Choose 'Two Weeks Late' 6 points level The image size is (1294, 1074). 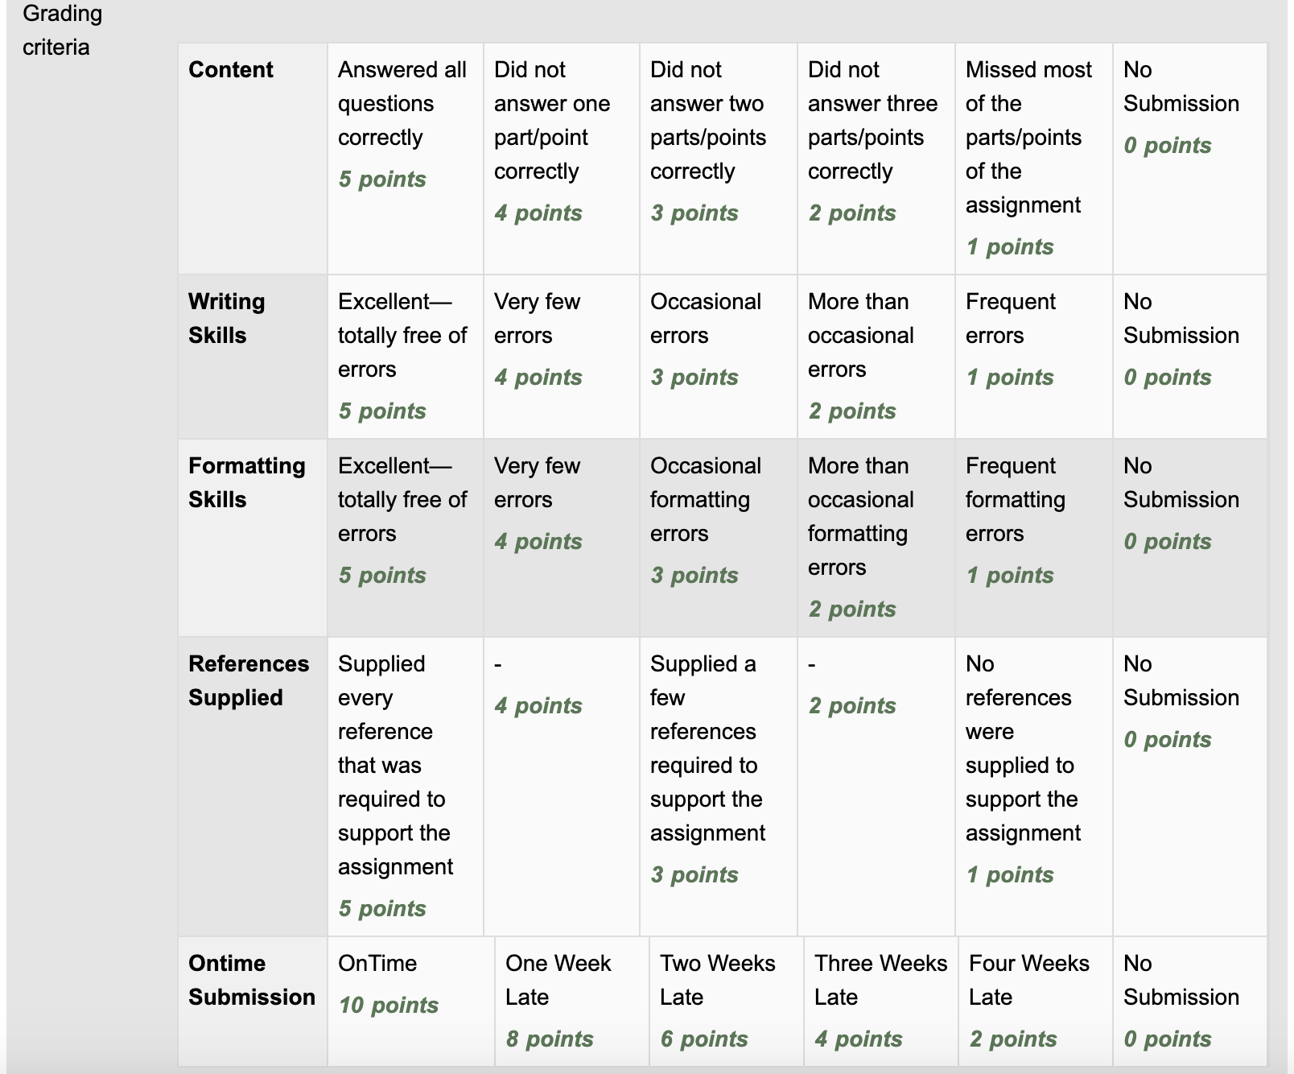tap(727, 1002)
